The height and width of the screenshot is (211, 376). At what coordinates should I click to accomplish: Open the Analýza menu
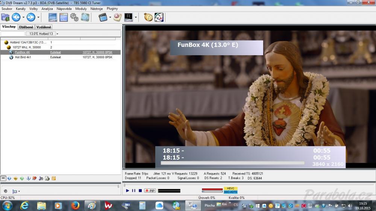coord(47,9)
